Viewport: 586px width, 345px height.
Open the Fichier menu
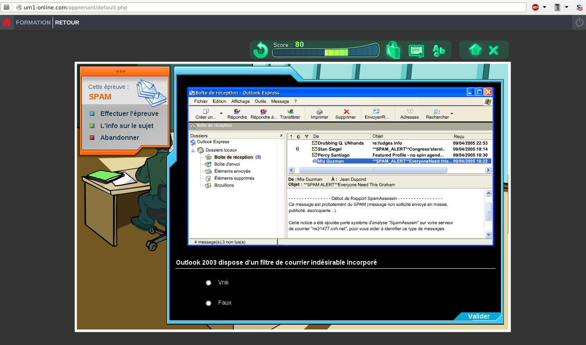(201, 101)
